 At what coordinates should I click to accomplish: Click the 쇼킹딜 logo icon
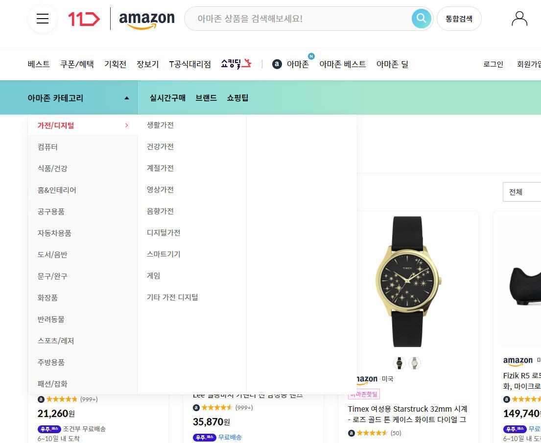[236, 64]
